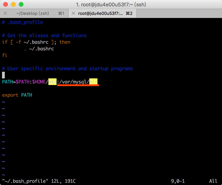222x185 pixels.
Task: Click the '"~/.bash_profile" 12L, 191C' status text
Action: point(39,181)
